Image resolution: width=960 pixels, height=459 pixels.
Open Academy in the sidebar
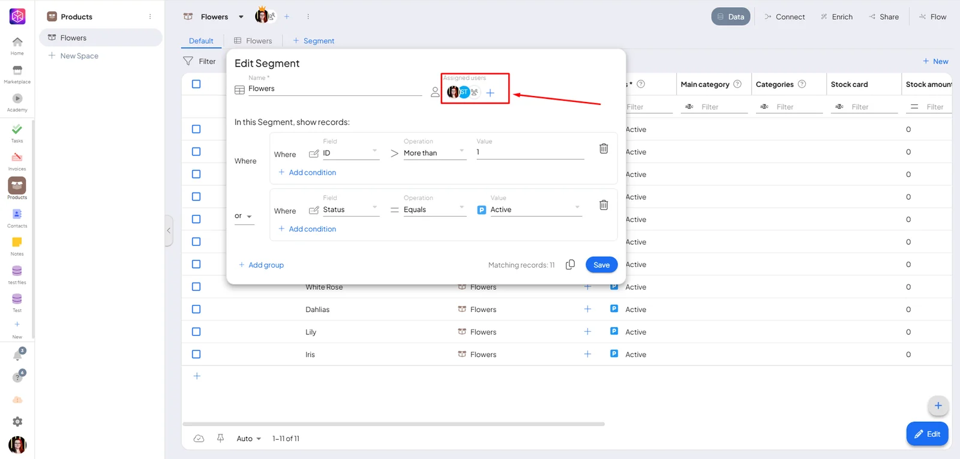point(17,103)
